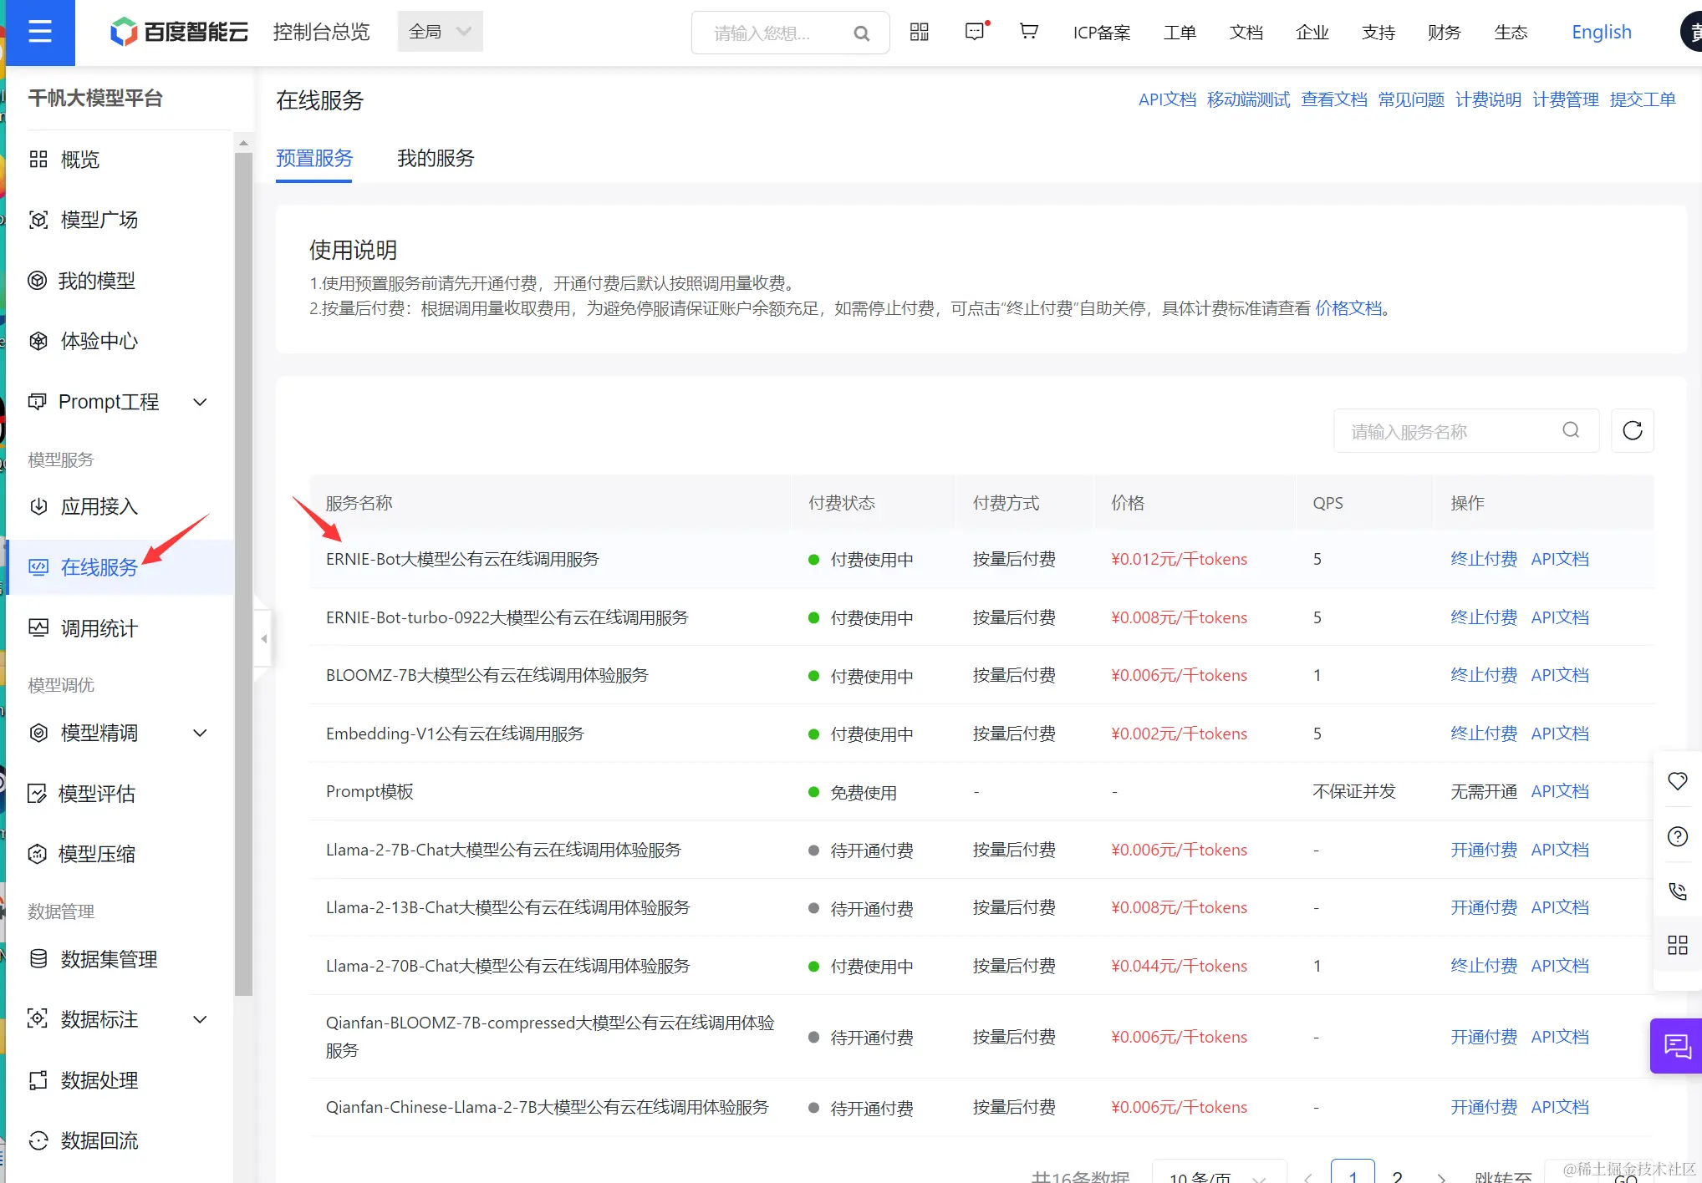Select 调用统计 in the sidebar
This screenshot has width=1702, height=1183.
pyautogui.click(x=98, y=628)
